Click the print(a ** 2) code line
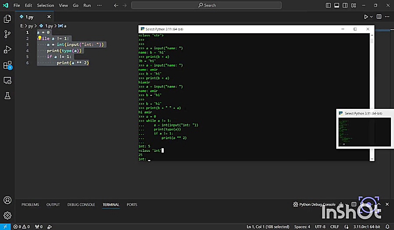 click(x=73, y=63)
